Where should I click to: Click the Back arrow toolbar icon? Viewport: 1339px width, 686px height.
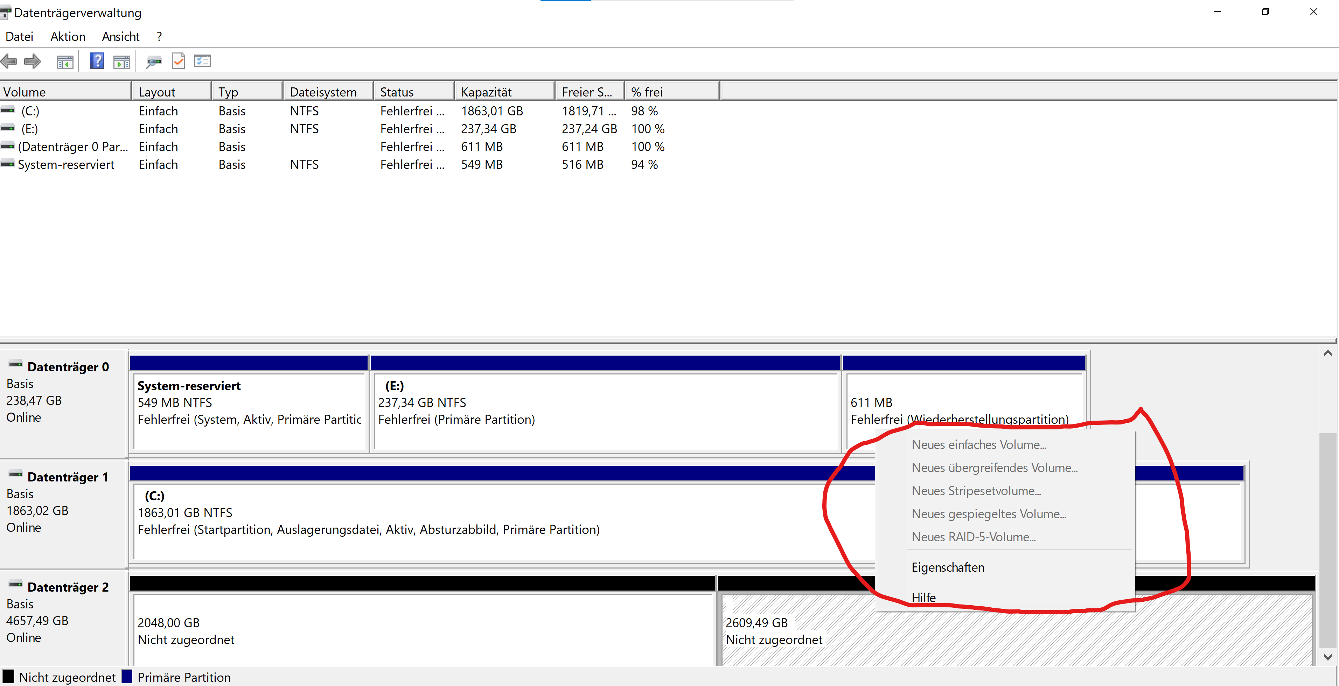pos(9,62)
